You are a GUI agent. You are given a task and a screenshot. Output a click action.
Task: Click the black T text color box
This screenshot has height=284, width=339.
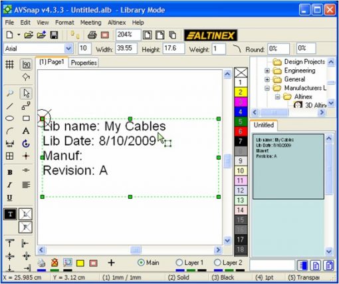click(10, 214)
